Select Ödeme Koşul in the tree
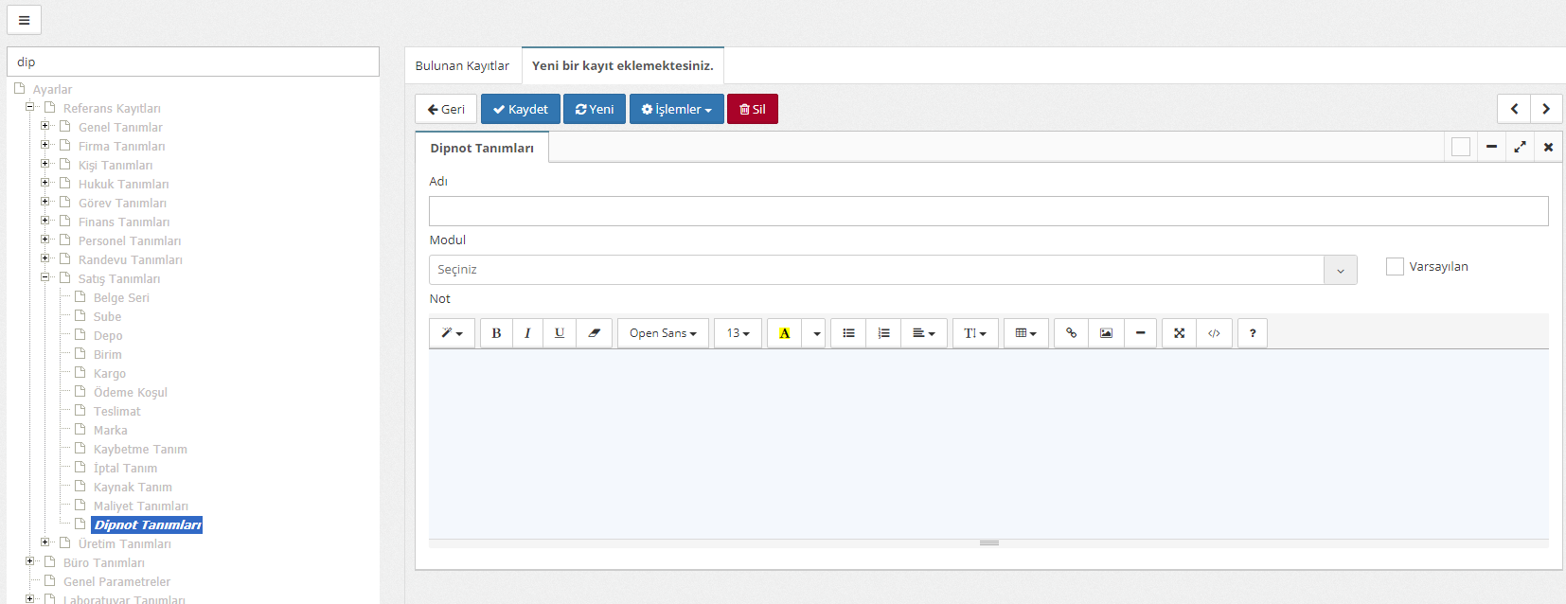Viewport: 1566px width, 604px height. [x=130, y=393]
